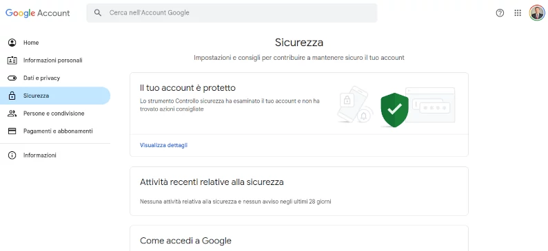Click the Informazioni info circle icon
Image resolution: width=548 pixels, height=251 pixels.
click(12, 155)
